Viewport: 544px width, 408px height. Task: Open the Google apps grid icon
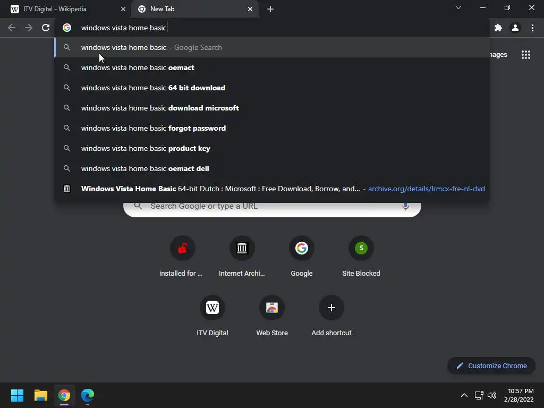pyautogui.click(x=525, y=55)
